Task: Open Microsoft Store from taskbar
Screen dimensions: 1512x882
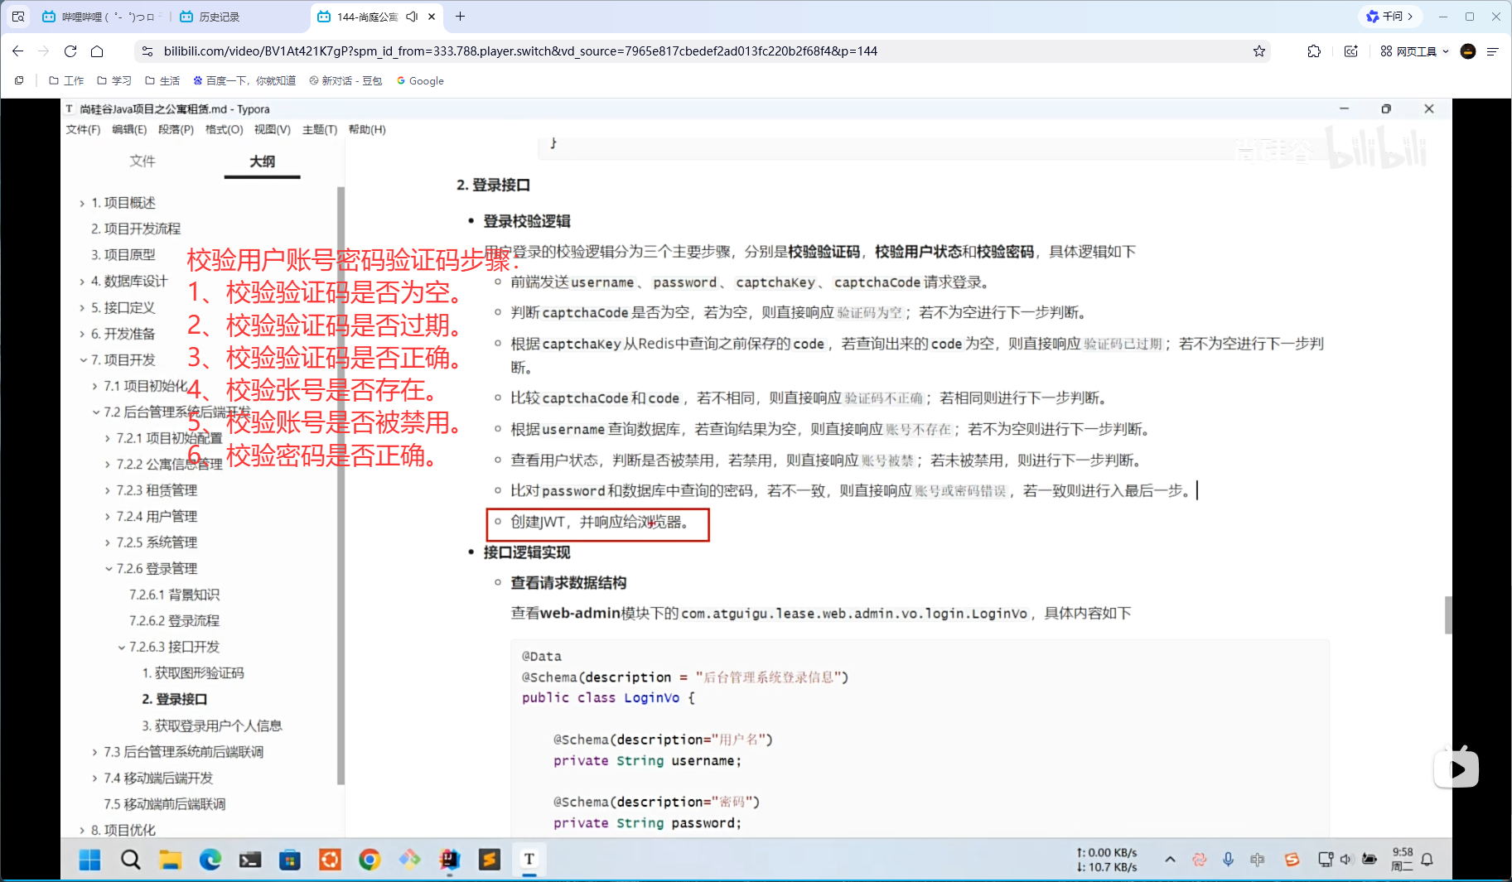Action: click(x=290, y=860)
